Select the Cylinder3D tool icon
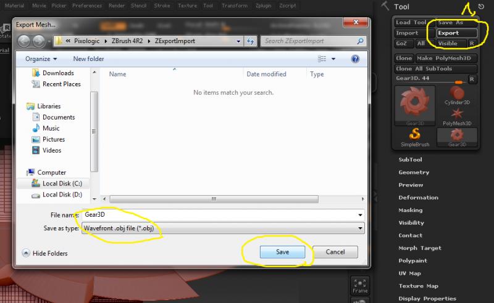The height and width of the screenshot is (303, 494). [457, 95]
